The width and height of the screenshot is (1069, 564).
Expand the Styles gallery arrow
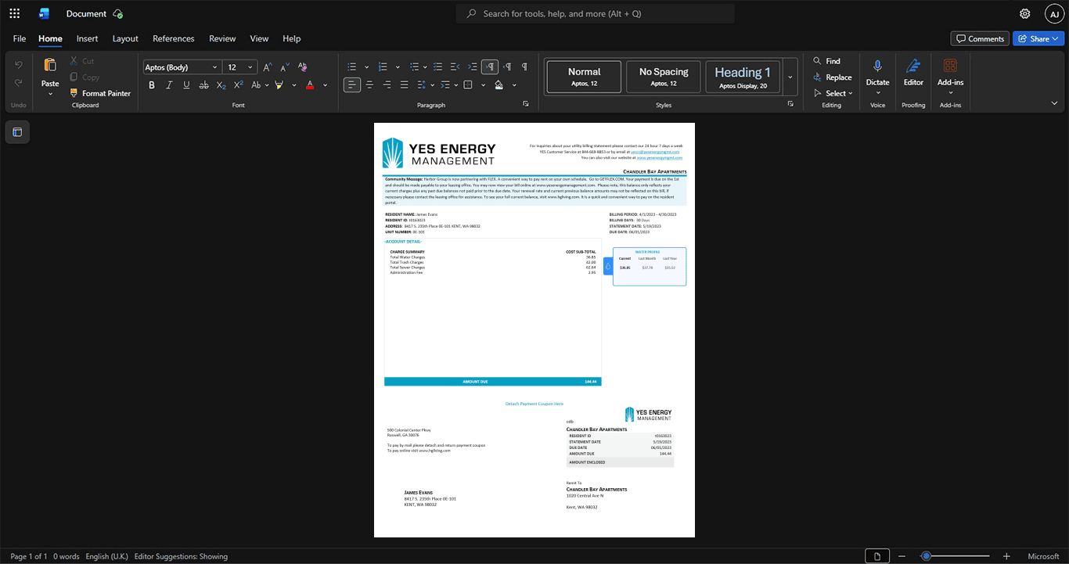(x=790, y=77)
